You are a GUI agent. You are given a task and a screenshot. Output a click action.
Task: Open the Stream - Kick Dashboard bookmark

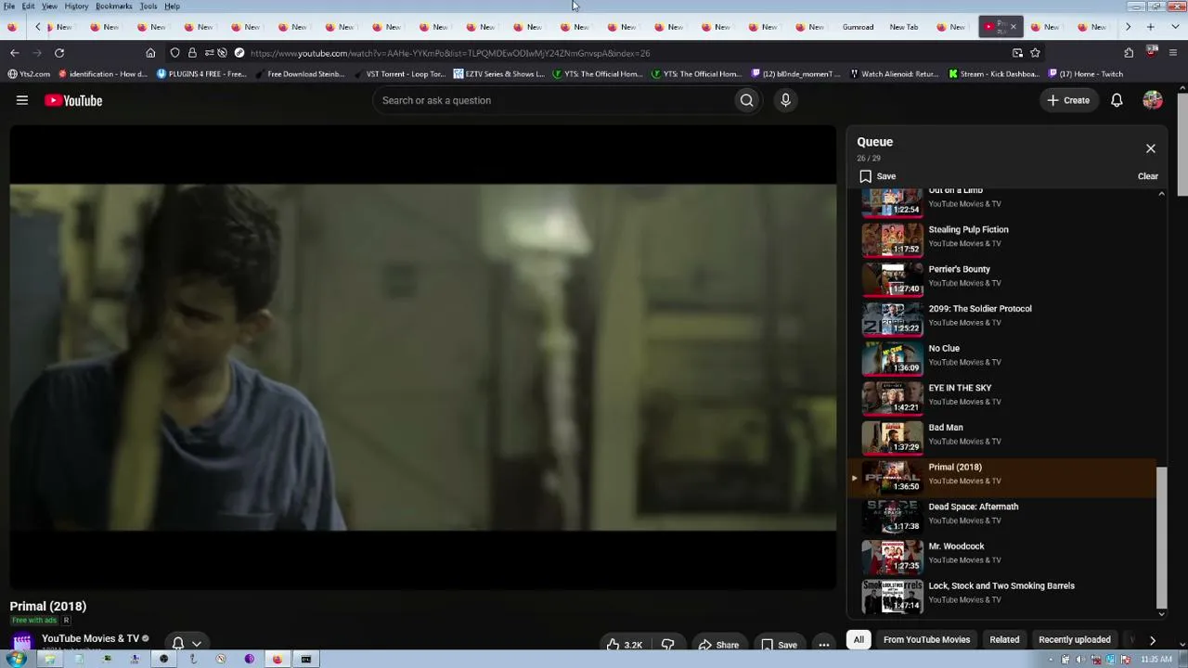[993, 74]
